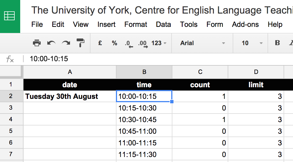293x162 pixels.
Task: Select the Redo icon
Action: 66,43
